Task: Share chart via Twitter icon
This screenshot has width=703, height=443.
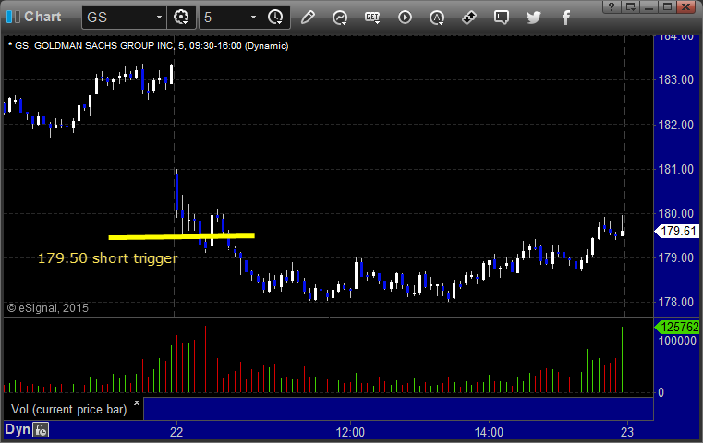Action: [534, 18]
